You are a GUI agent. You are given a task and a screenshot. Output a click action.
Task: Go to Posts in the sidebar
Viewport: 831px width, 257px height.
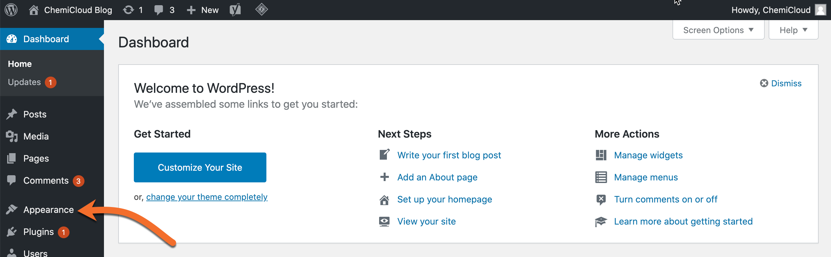tap(35, 114)
